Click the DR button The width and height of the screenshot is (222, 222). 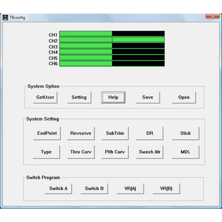[150, 133]
